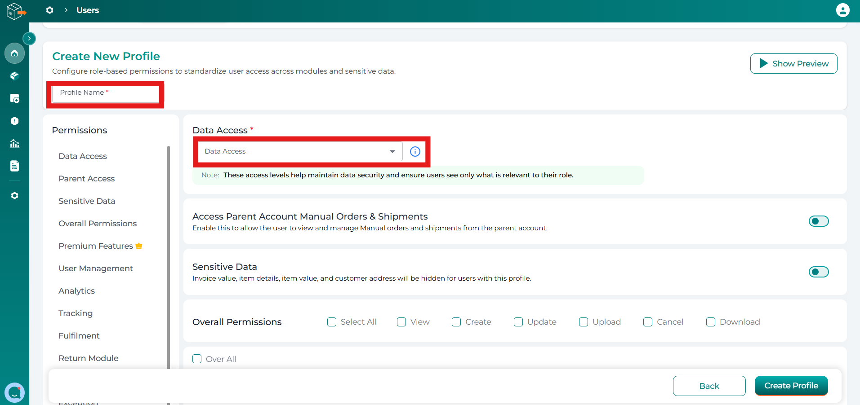The image size is (860, 405).
Task: Click the Create Profile button
Action: point(791,386)
